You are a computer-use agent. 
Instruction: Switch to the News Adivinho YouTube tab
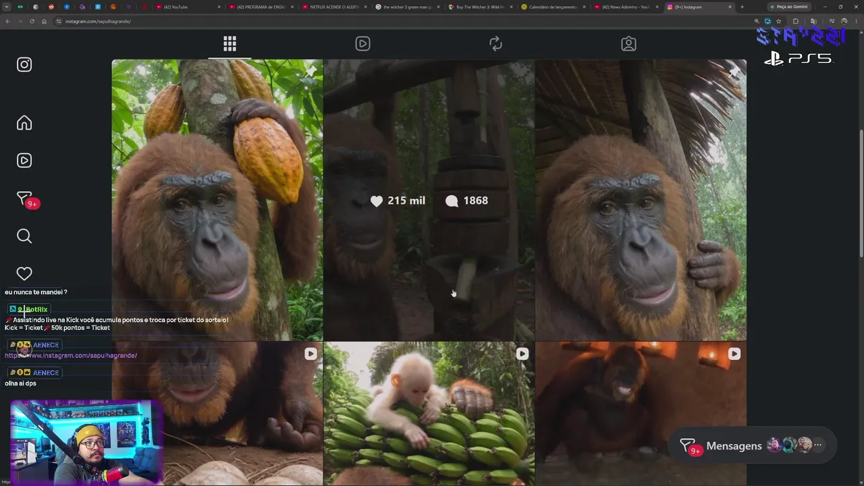point(625,7)
